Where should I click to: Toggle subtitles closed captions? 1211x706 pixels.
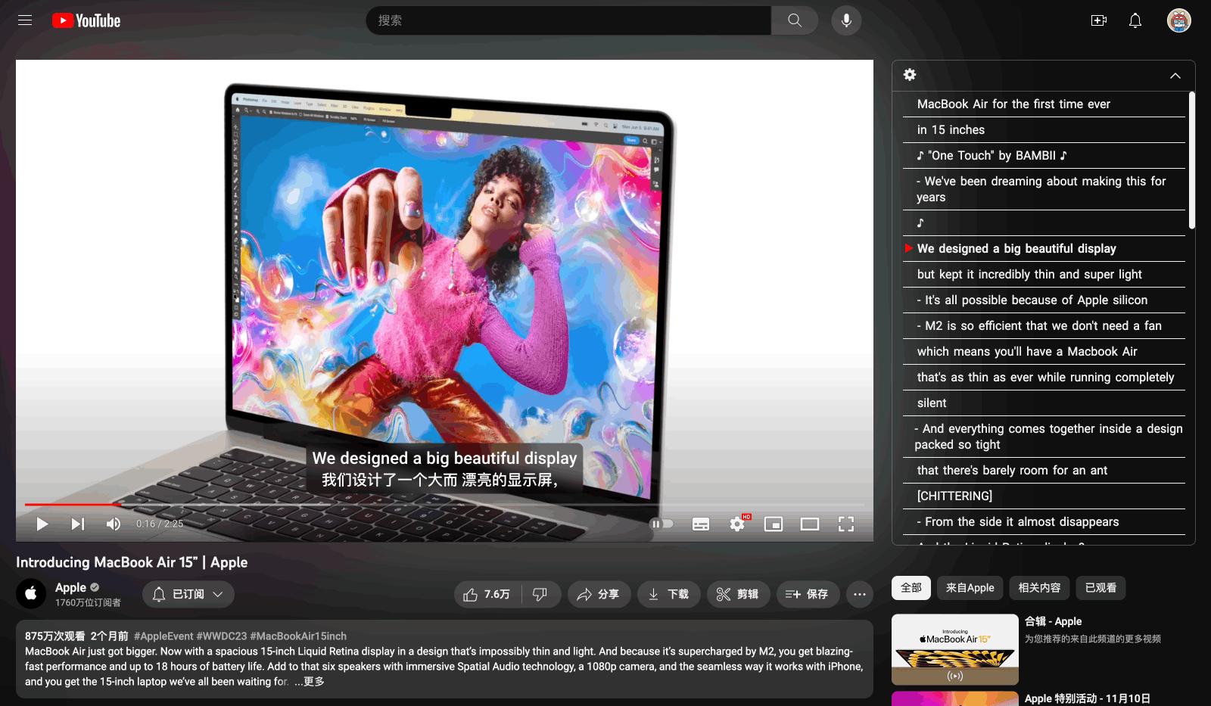pos(701,524)
